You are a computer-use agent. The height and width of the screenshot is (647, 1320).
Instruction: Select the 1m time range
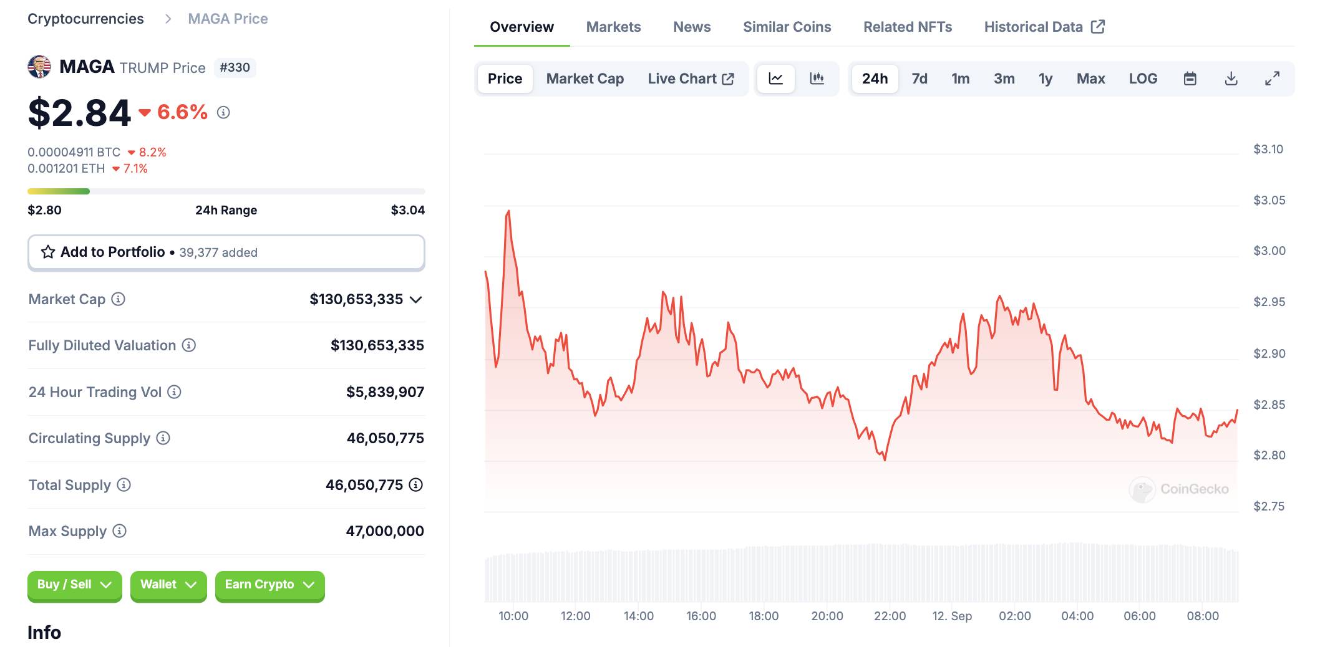961,79
